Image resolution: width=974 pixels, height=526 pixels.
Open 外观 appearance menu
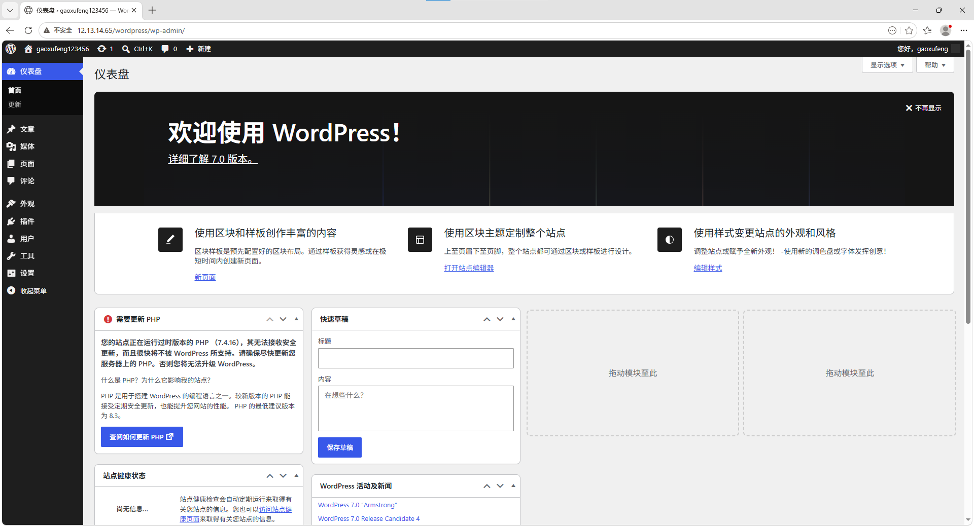43,204
